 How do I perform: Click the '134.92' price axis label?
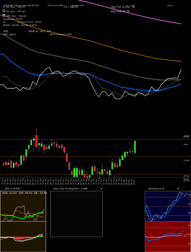tap(187, 160)
